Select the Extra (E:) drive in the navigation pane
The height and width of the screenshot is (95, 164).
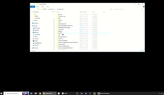click(x=37, y=45)
